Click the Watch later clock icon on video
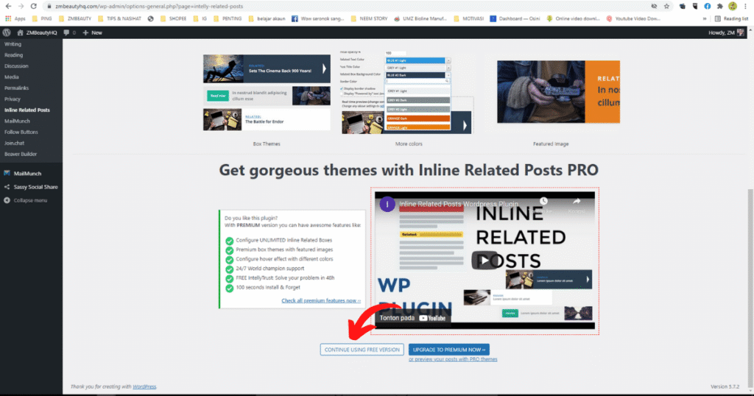This screenshot has width=754, height=396. click(543, 201)
